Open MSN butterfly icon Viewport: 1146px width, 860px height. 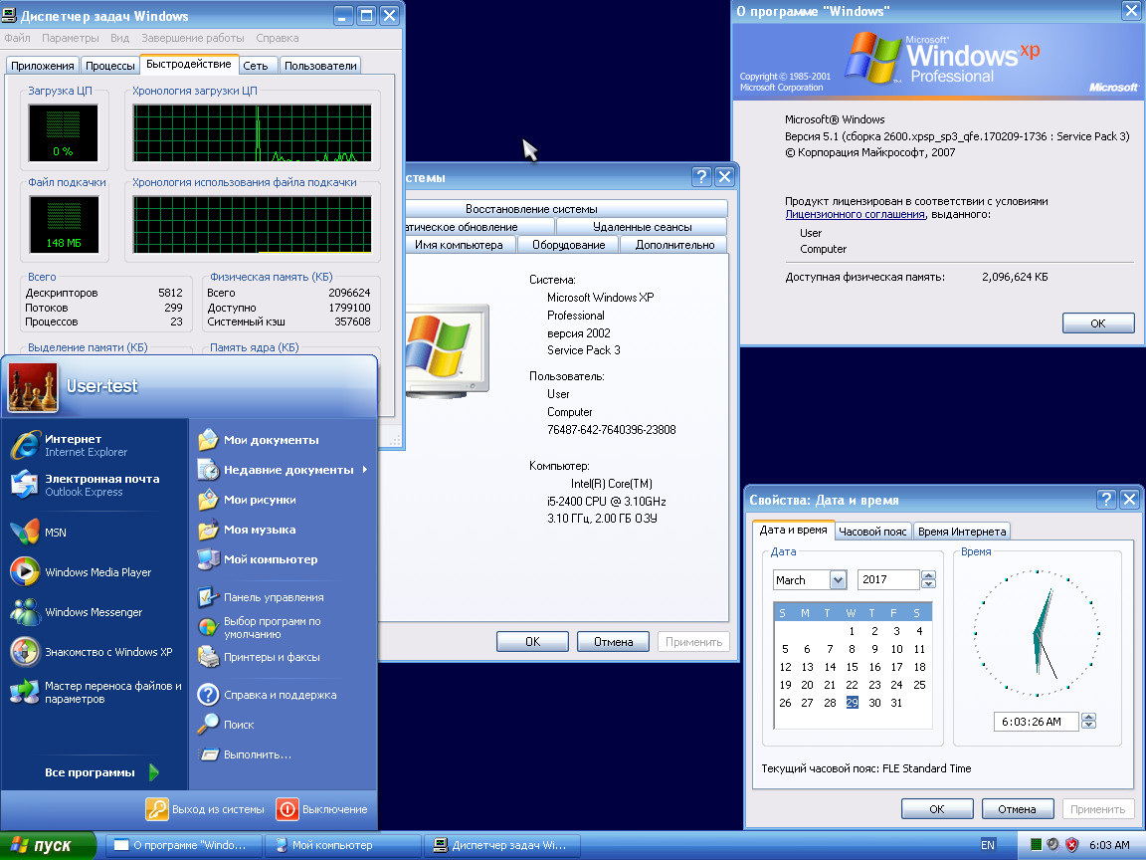(25, 533)
